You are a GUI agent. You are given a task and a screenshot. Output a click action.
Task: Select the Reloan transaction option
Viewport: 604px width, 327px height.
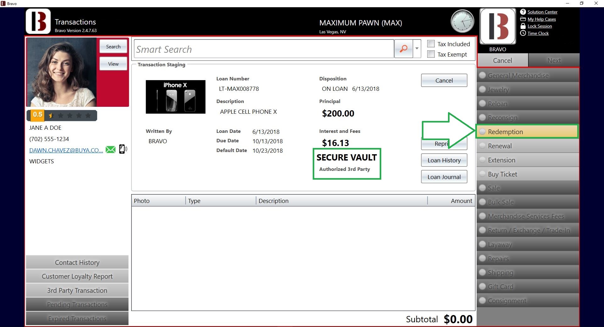(528, 104)
